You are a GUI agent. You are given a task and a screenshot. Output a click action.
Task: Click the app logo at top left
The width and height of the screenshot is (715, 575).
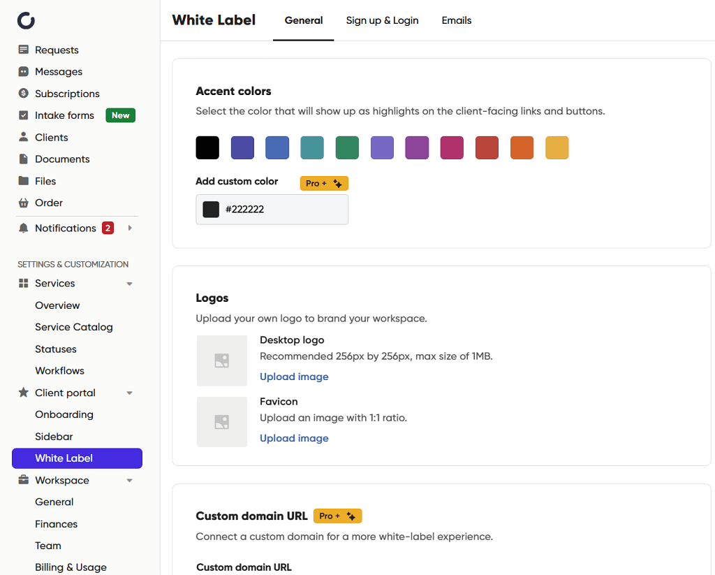coord(26,20)
